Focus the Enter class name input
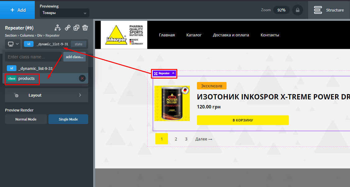 (x=33, y=57)
